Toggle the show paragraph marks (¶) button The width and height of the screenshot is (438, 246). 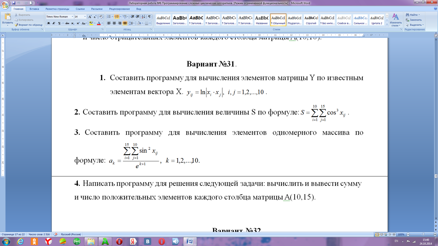150,17
